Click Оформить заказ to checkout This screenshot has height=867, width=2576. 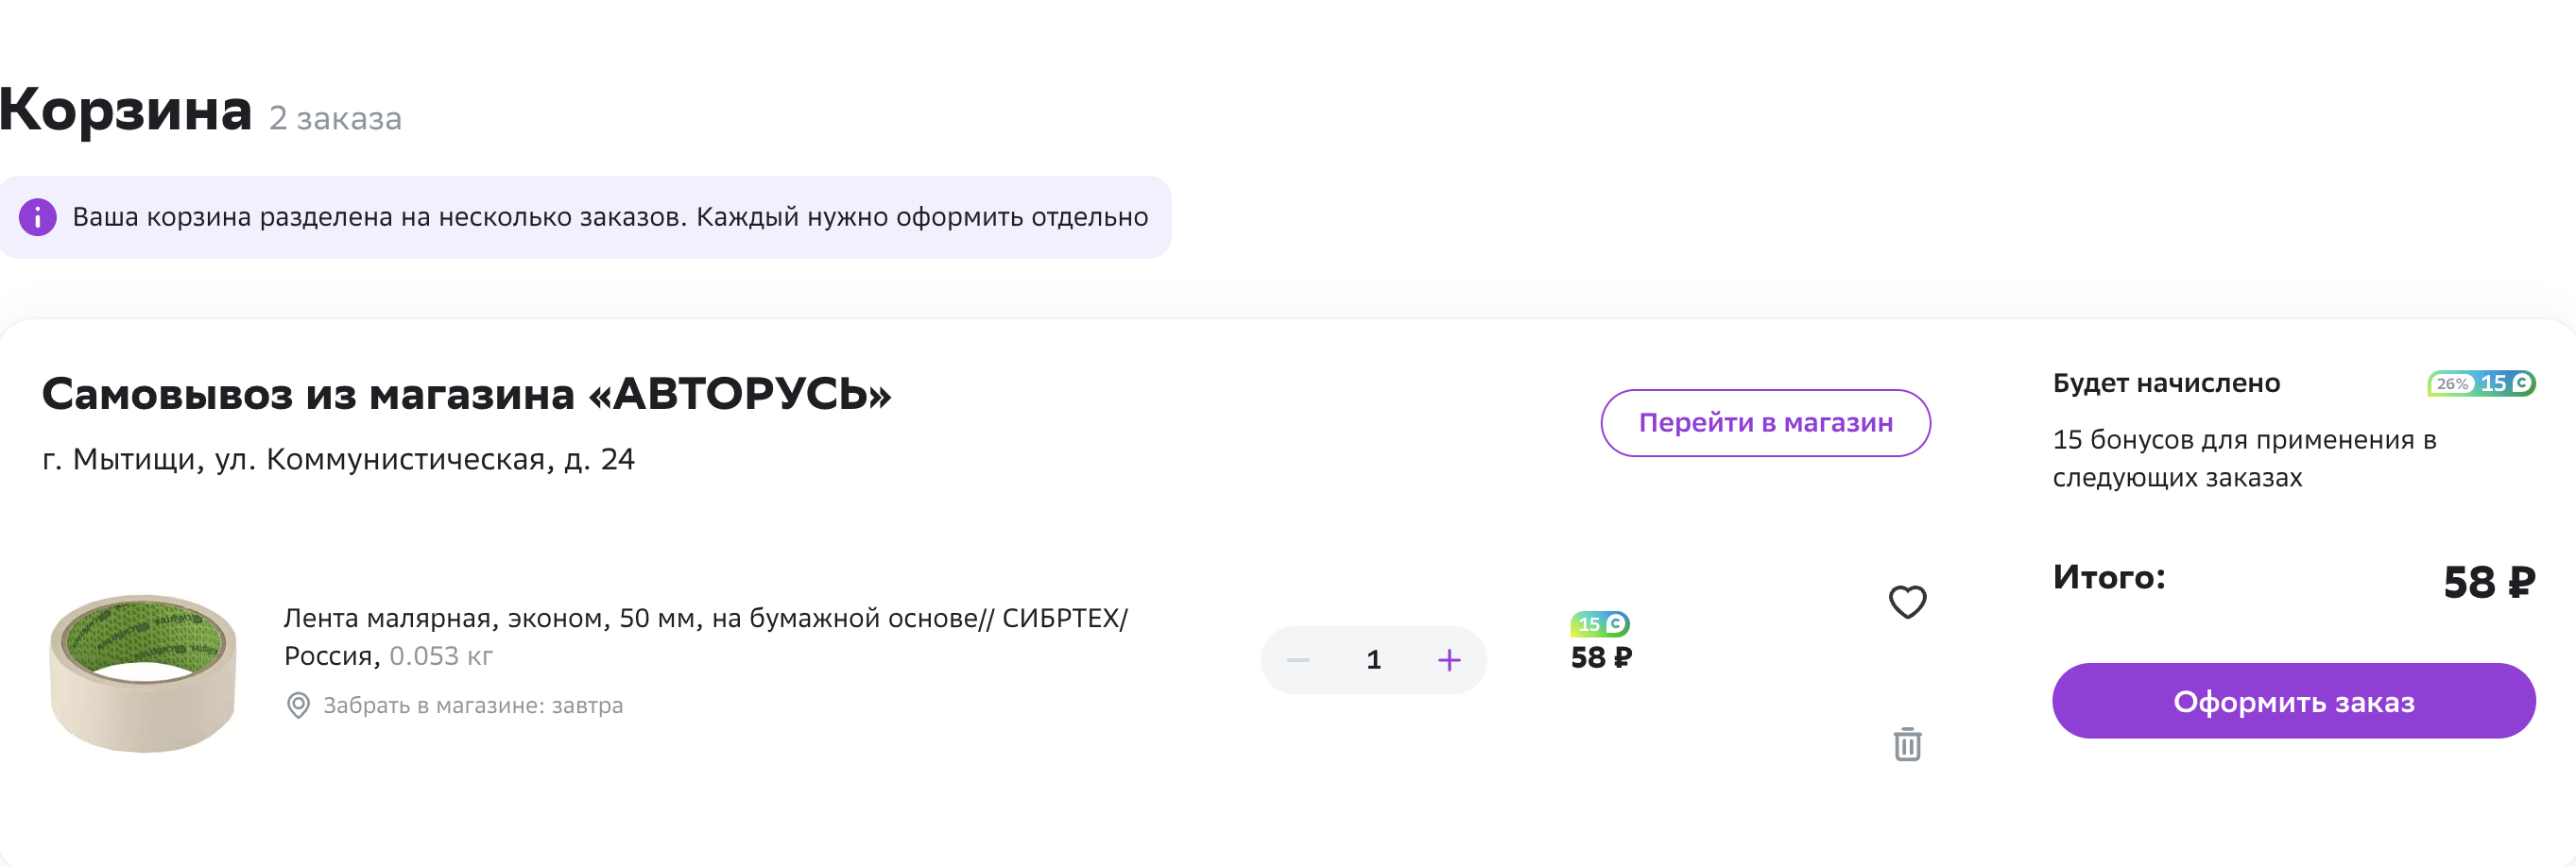pyautogui.click(x=2293, y=701)
